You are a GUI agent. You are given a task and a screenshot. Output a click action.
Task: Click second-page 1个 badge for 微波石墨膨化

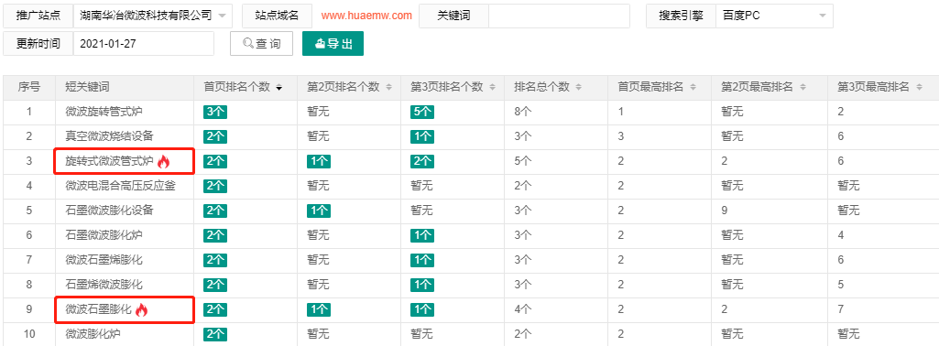319,309
